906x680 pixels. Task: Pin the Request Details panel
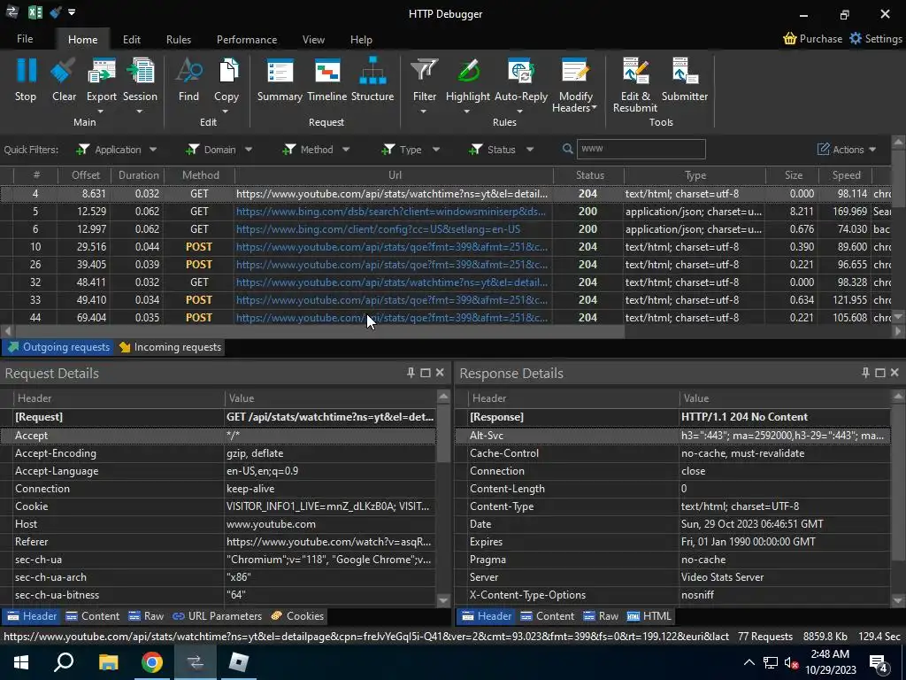tap(411, 373)
